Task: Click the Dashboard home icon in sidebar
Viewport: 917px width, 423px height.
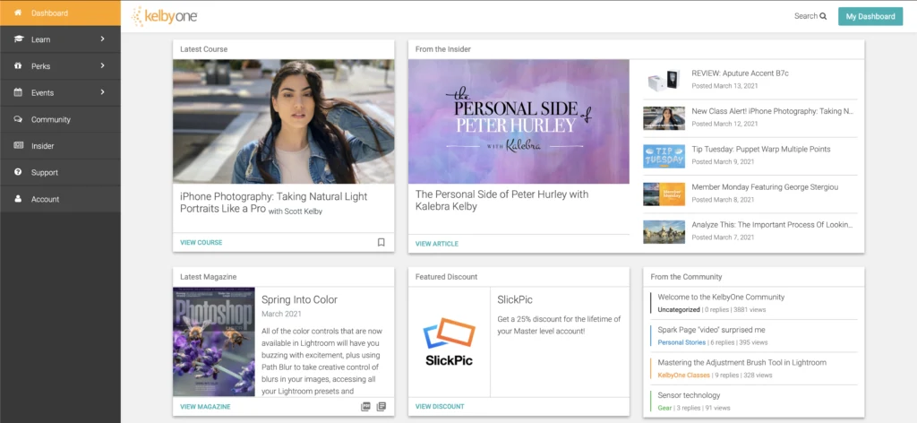Action: pyautogui.click(x=18, y=13)
